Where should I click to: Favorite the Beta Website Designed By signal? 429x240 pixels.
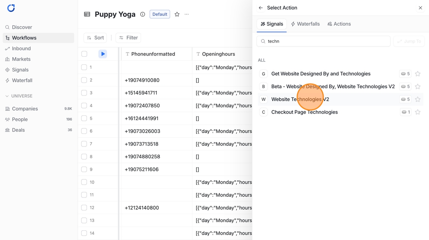[418, 87]
